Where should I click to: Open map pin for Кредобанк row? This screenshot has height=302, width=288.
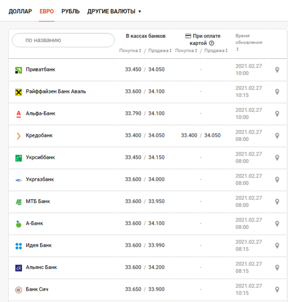tap(277, 135)
